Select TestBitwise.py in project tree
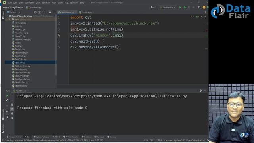 point(21,53)
